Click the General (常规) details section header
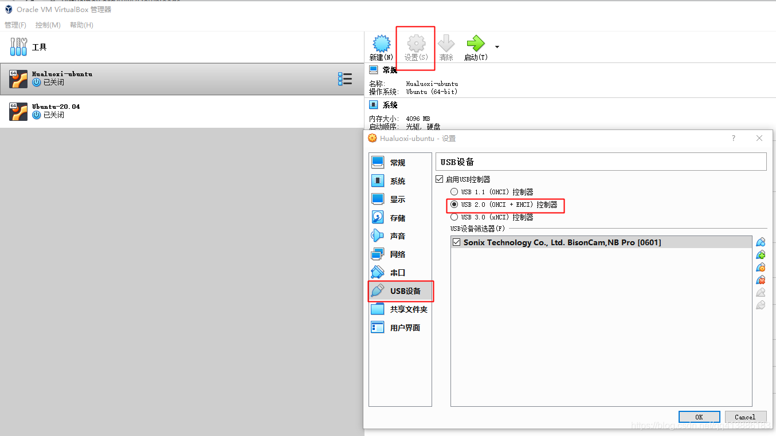This screenshot has width=776, height=436. (390, 70)
